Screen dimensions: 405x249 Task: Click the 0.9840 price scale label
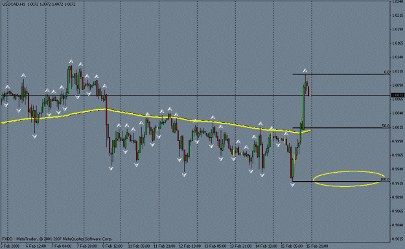click(x=398, y=225)
